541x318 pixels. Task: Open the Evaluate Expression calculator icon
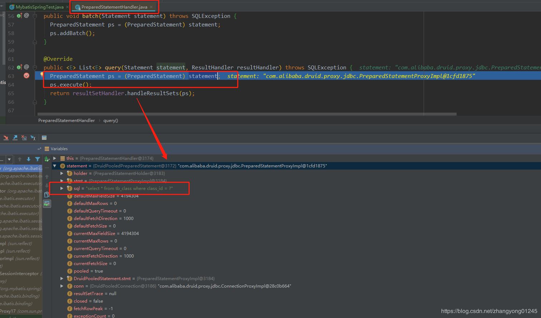[x=44, y=138]
